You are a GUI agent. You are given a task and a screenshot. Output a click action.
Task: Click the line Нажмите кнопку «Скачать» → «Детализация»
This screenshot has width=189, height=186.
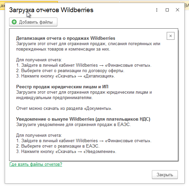pyautogui.click(x=65, y=76)
